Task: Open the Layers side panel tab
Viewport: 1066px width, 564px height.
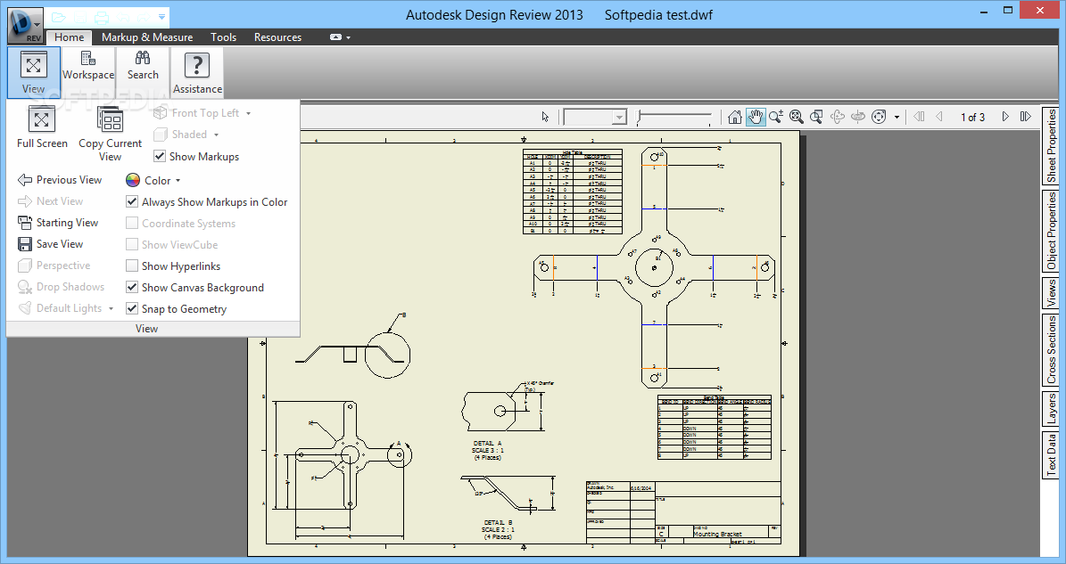Action: (x=1053, y=410)
